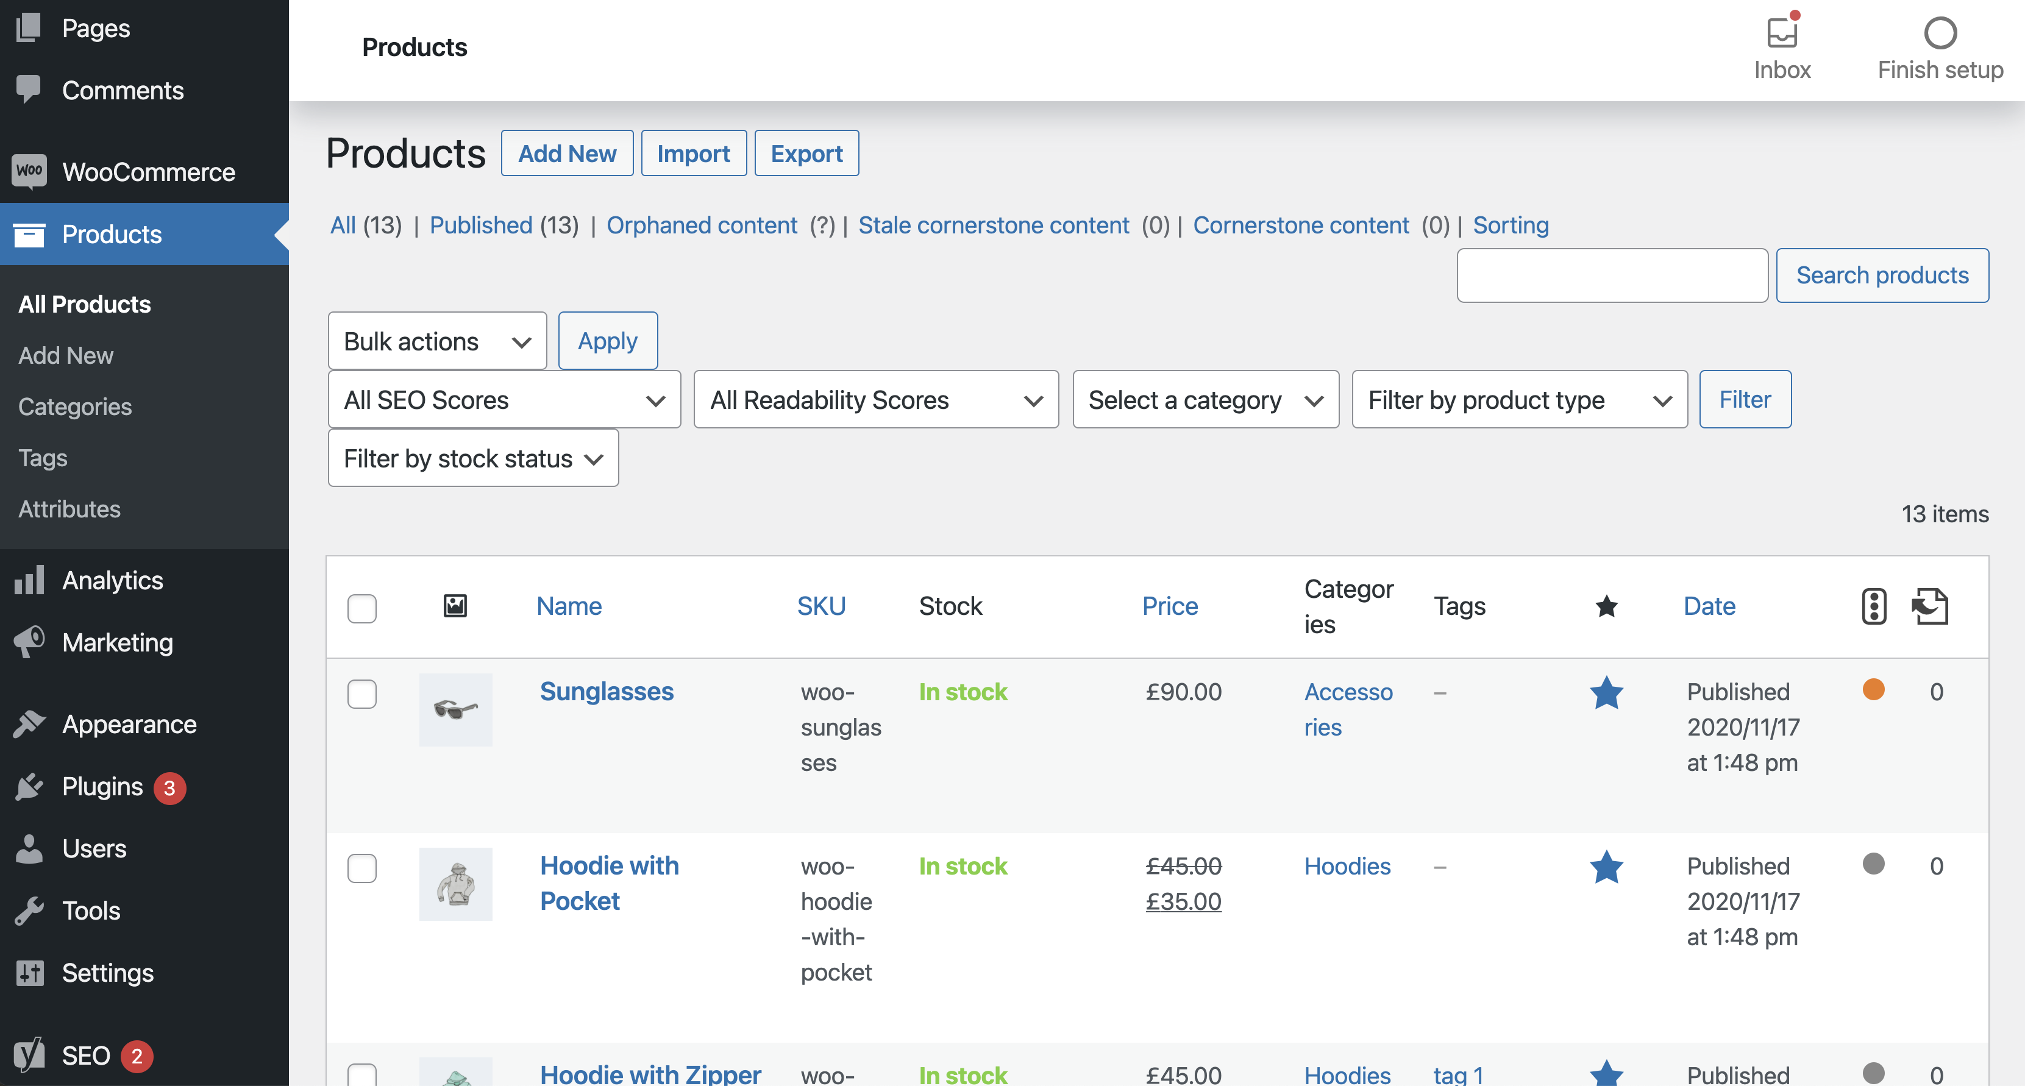
Task: Open the Sunglasses product link
Action: click(606, 692)
